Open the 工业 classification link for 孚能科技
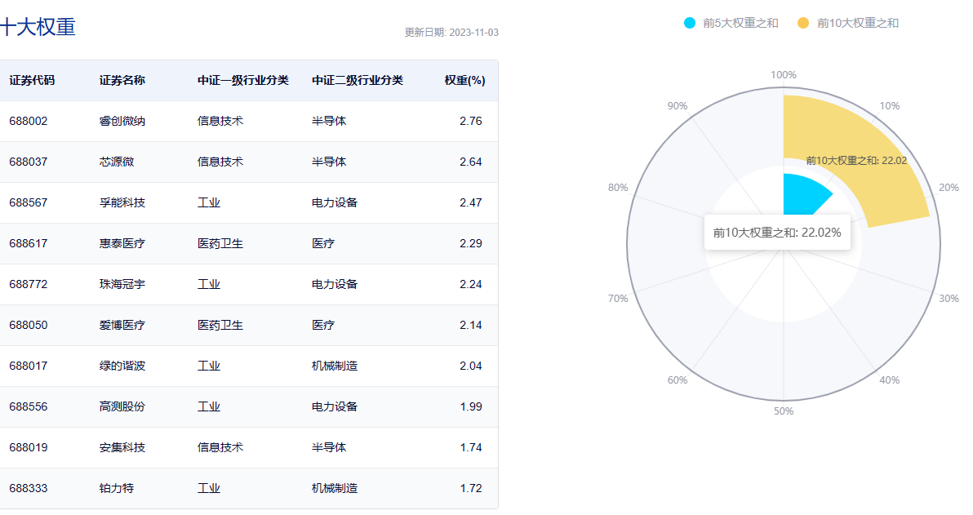The image size is (973, 515). click(210, 202)
